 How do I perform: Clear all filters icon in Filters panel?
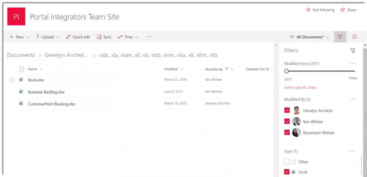point(353,51)
